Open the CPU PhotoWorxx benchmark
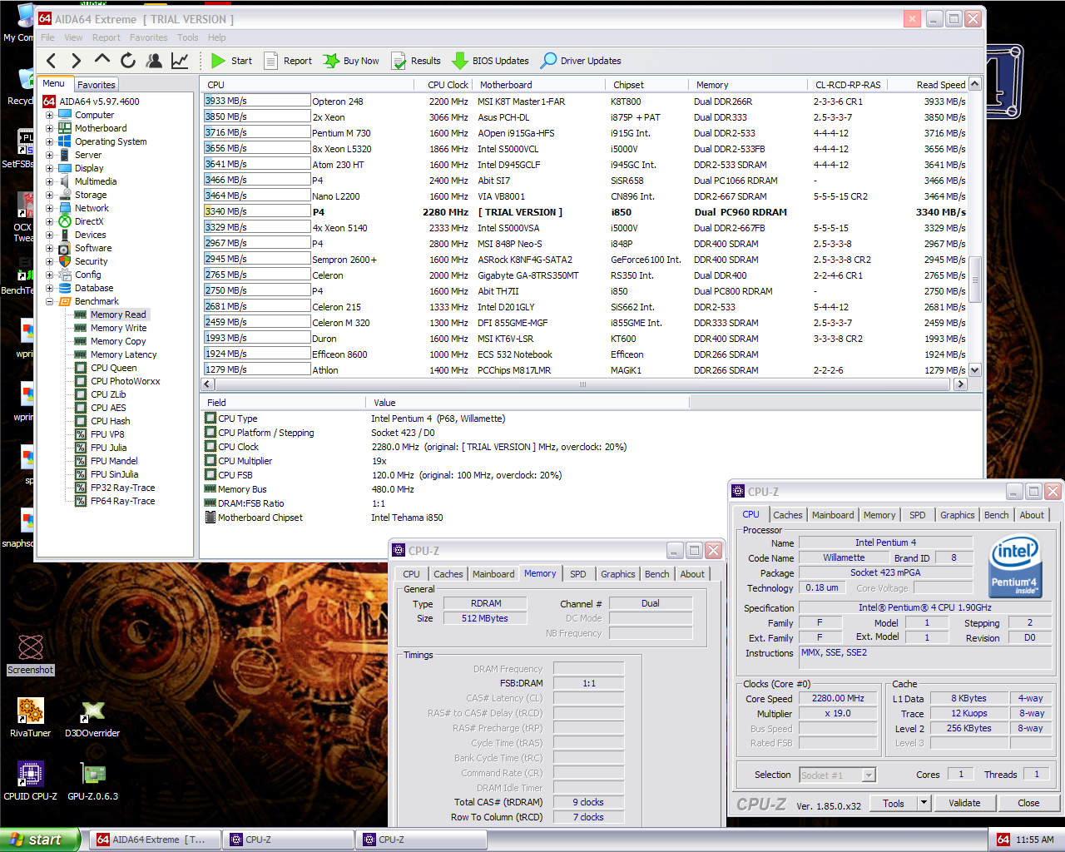 coord(125,381)
